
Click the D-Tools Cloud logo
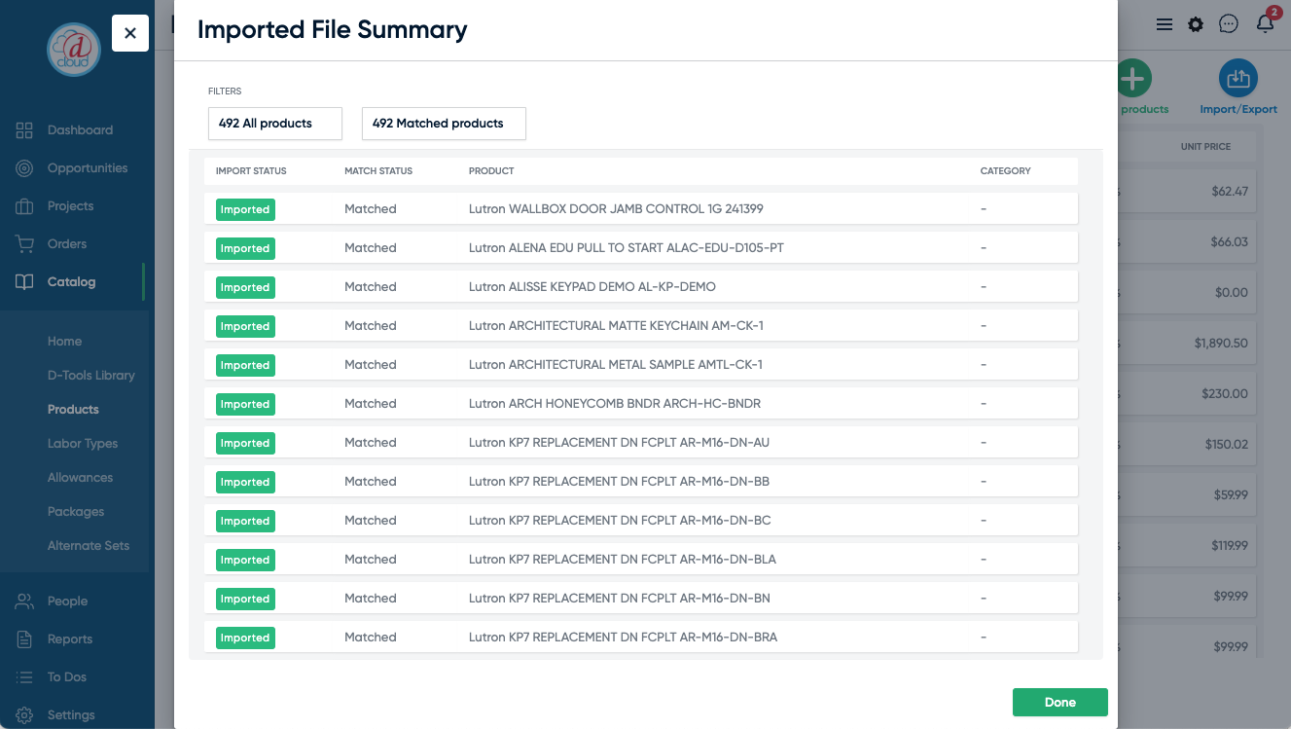pos(74,50)
